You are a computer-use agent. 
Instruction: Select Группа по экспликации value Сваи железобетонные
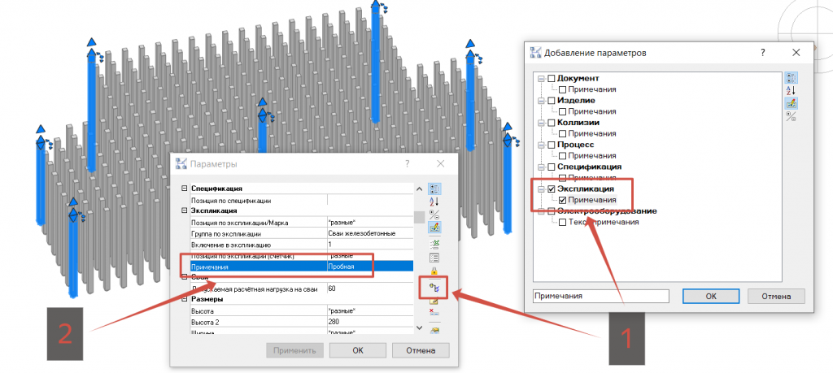[370, 233]
